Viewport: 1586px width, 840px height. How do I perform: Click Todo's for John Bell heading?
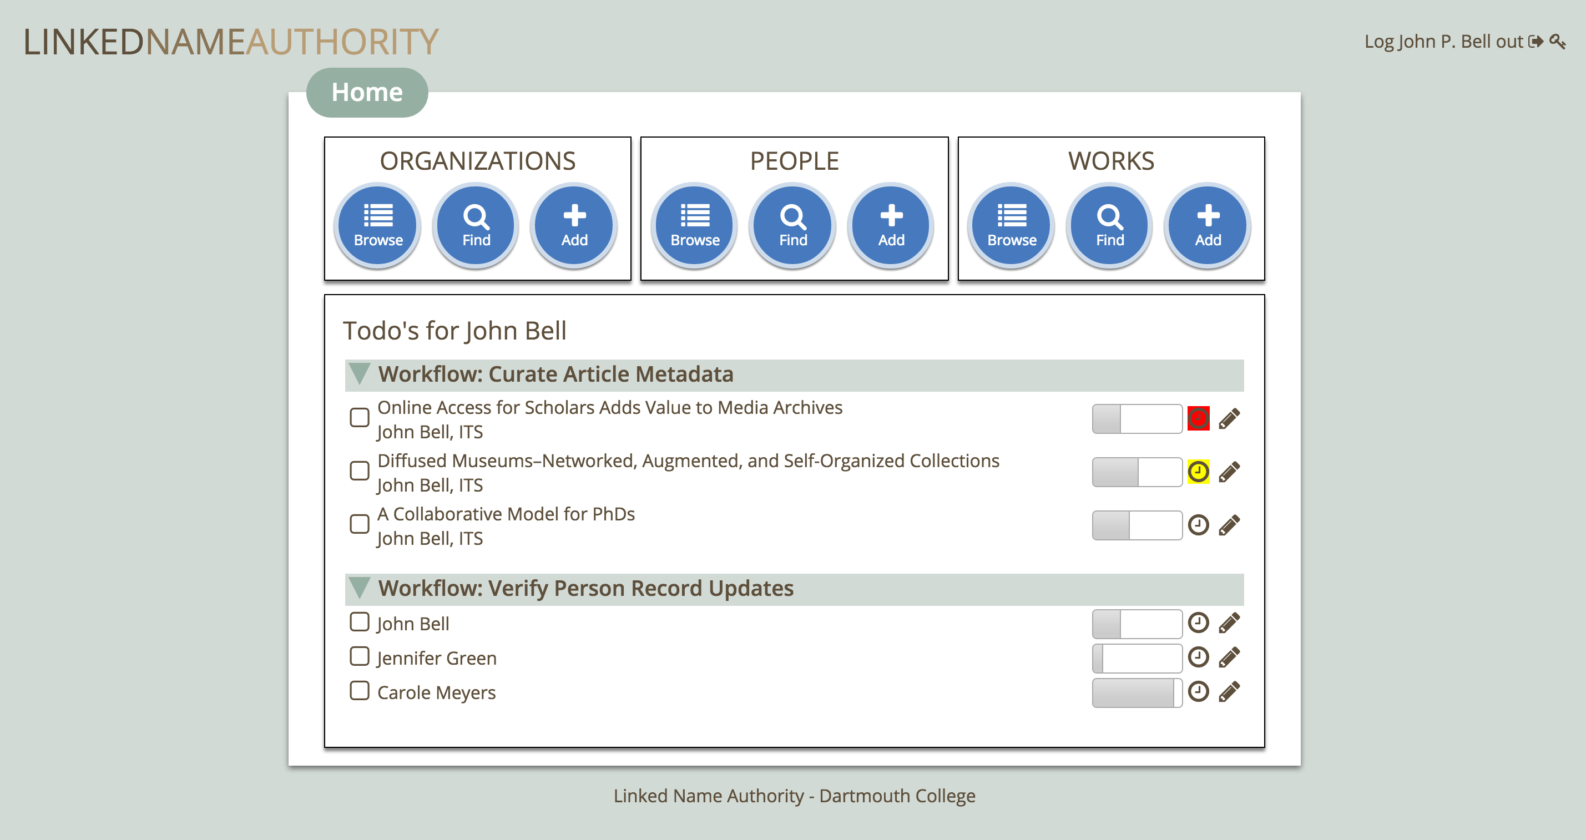coord(454,331)
